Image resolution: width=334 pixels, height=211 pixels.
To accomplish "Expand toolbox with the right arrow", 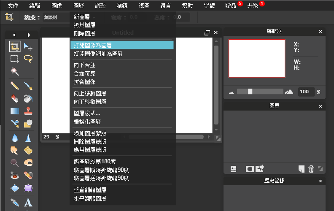I will point(29,35).
